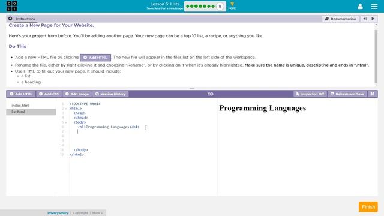
Task: Open the user account icon
Action: pyautogui.click(x=360, y=6)
